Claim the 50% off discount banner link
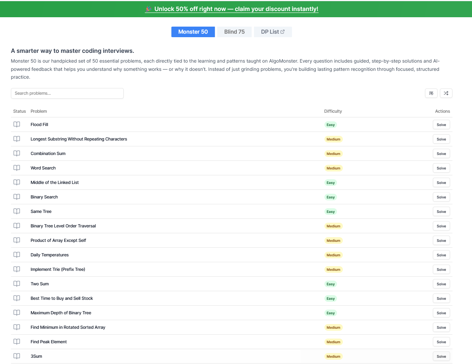Screen dimensions: 472x364 [x=232, y=9]
